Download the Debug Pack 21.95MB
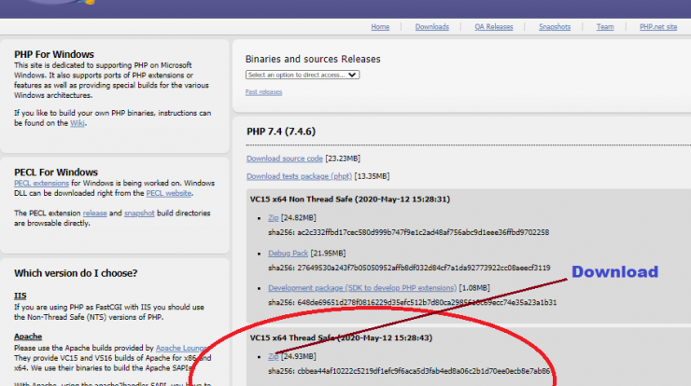This screenshot has width=691, height=386. (288, 253)
